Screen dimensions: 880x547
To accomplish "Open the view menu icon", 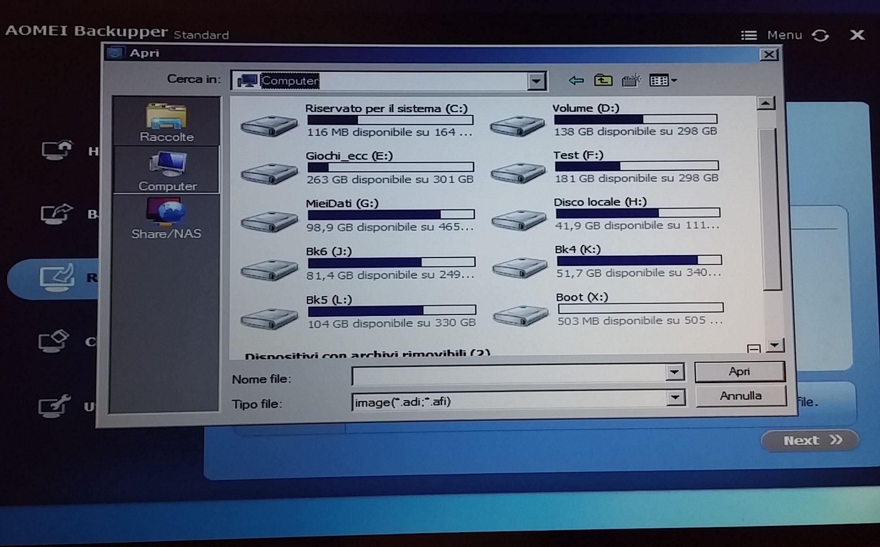I will tap(663, 81).
